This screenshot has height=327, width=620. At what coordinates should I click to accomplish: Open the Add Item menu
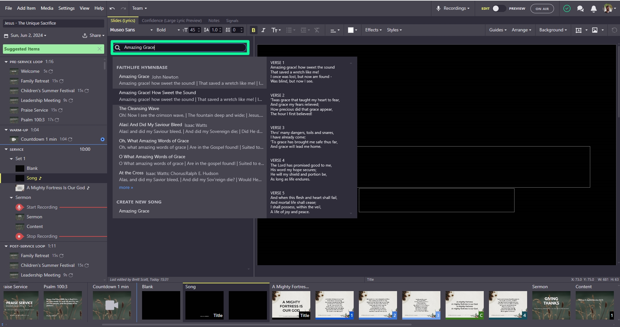(26, 8)
